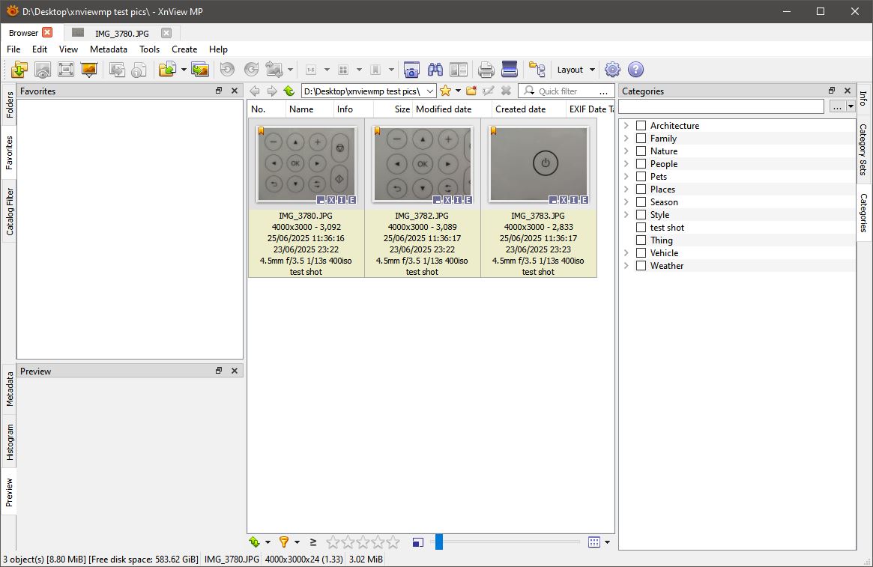
Task: Switch to the IMG_3780.JPG tab
Action: tap(122, 34)
